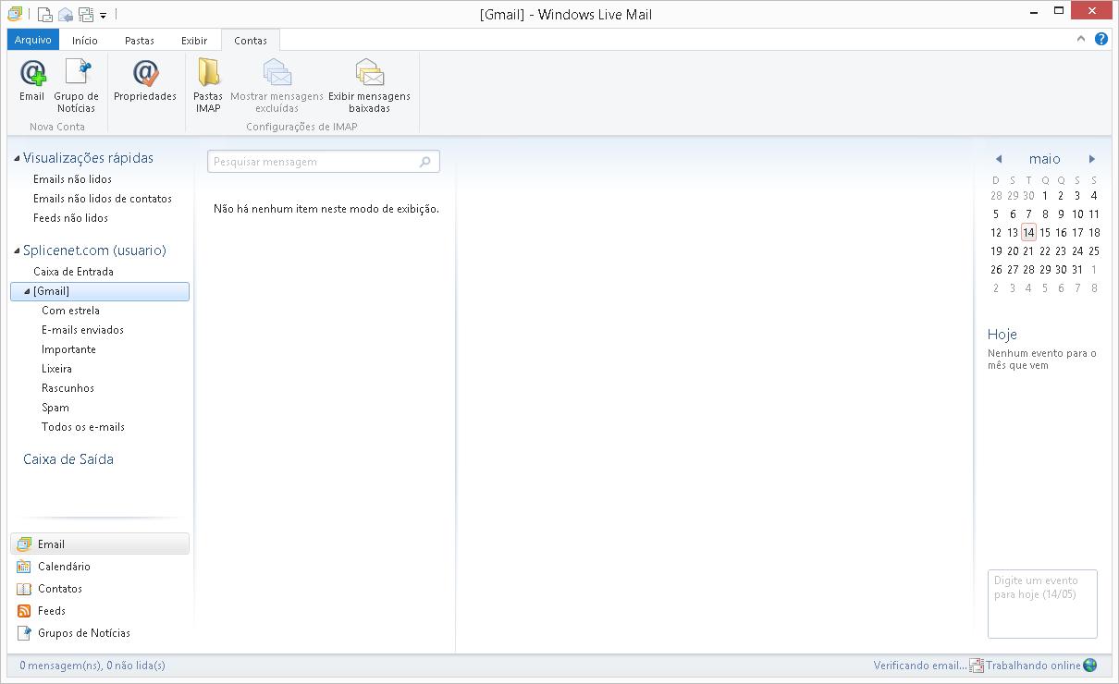Select day 20 in calendar

click(x=1013, y=251)
